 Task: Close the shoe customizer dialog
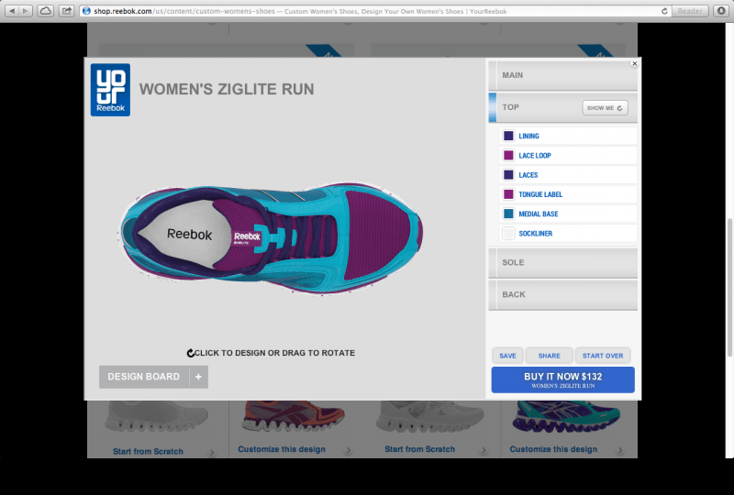click(634, 63)
